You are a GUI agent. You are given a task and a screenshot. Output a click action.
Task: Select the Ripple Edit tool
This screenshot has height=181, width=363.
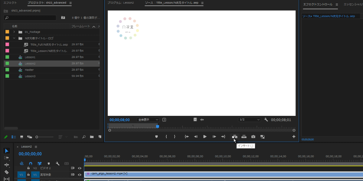coord(7,165)
